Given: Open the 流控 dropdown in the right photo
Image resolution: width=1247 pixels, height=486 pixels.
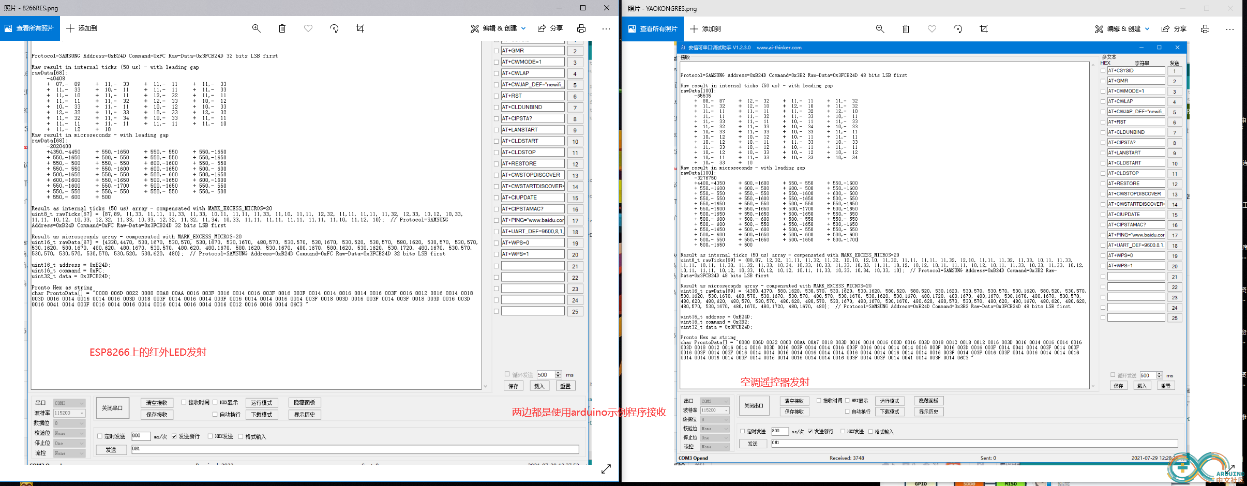Looking at the screenshot, I should (x=715, y=447).
